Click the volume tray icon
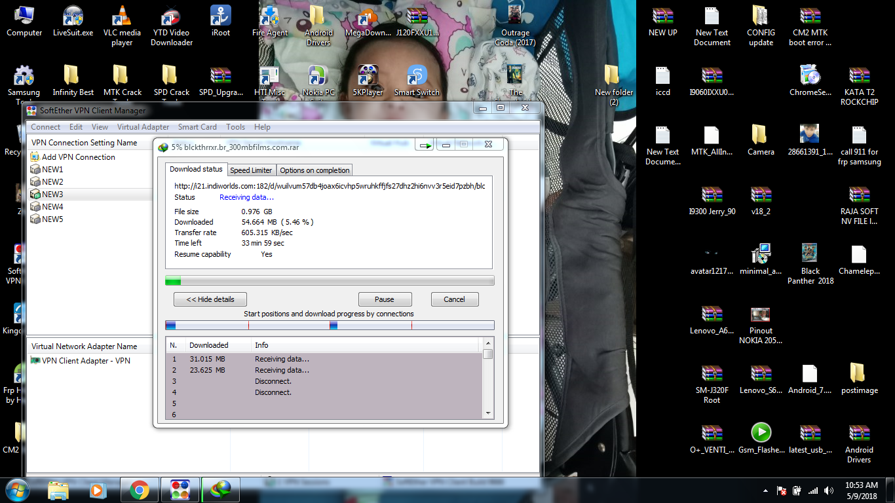 (x=829, y=490)
